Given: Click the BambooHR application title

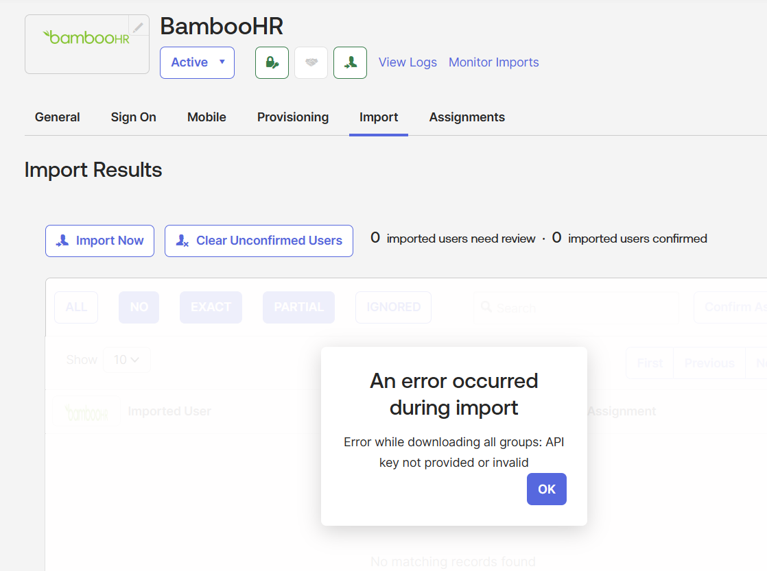Looking at the screenshot, I should [x=222, y=27].
